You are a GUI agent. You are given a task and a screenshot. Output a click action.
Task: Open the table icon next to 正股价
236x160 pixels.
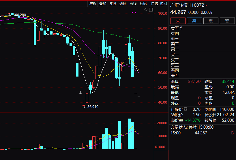click(186, 109)
